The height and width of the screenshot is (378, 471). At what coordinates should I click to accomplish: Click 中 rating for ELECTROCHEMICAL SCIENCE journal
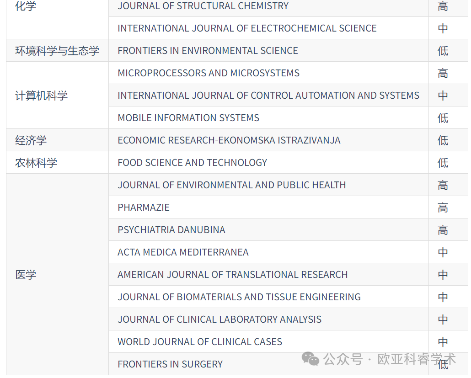pyautogui.click(x=443, y=28)
